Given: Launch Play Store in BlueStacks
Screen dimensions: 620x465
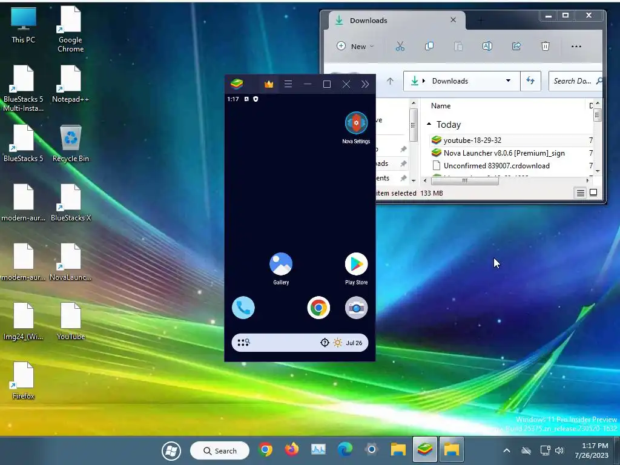Looking at the screenshot, I should point(356,268).
